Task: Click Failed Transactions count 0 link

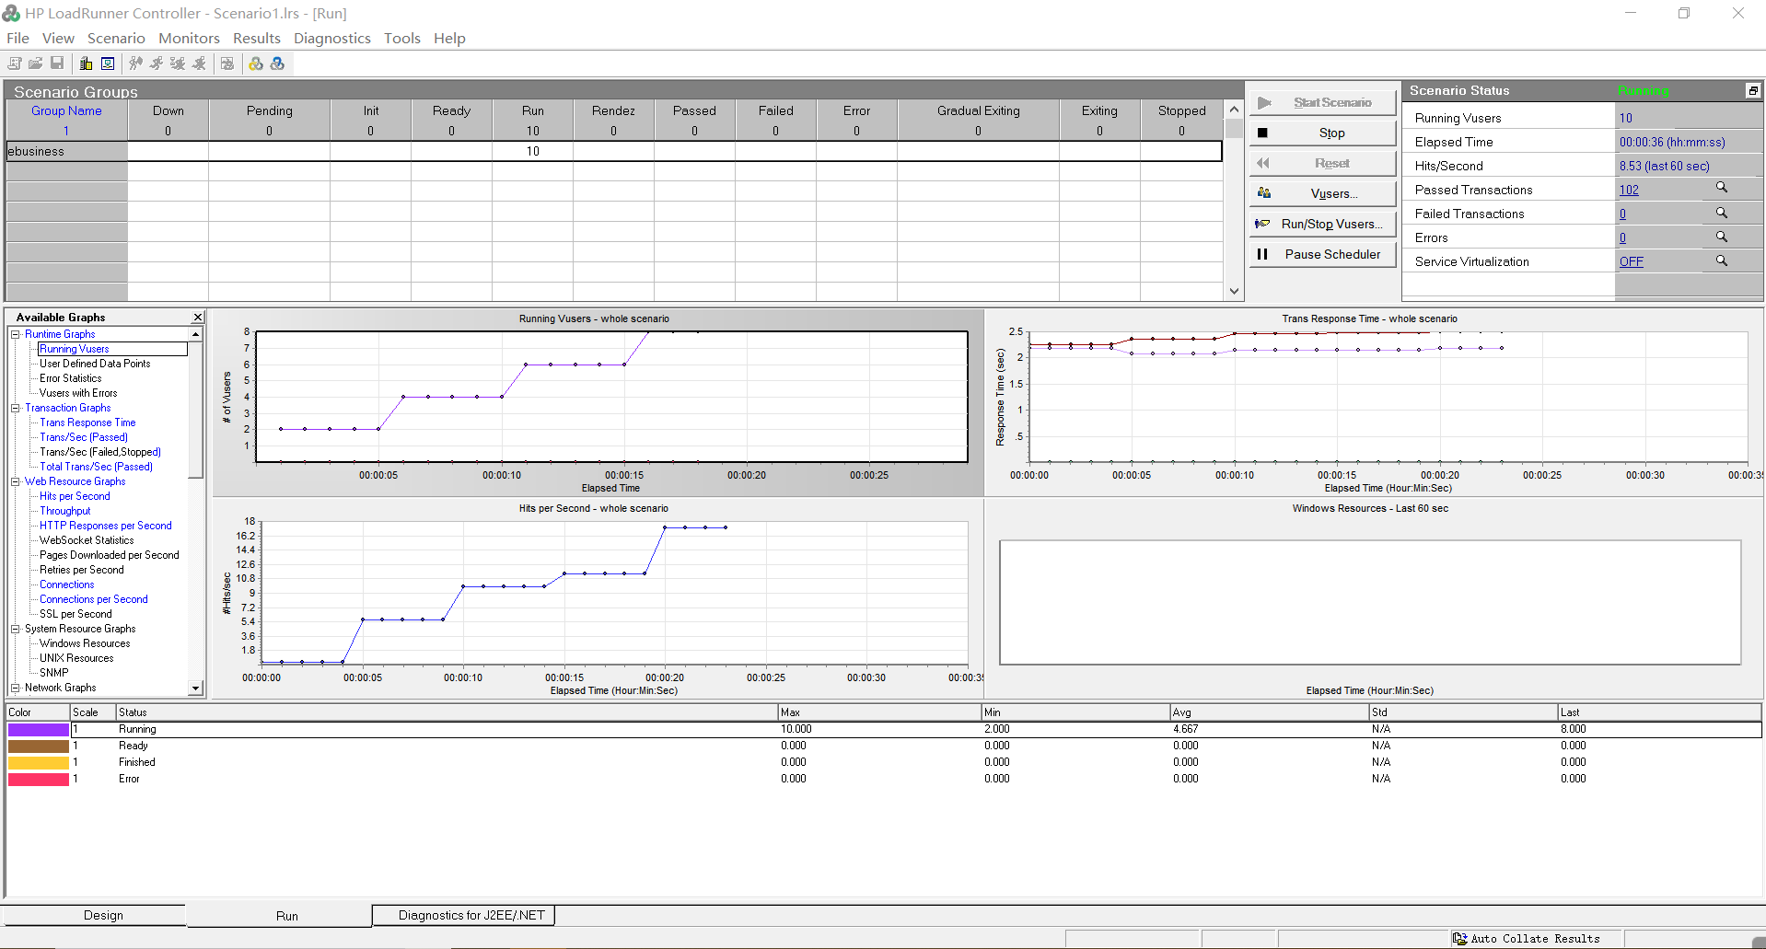Action: coord(1622,214)
